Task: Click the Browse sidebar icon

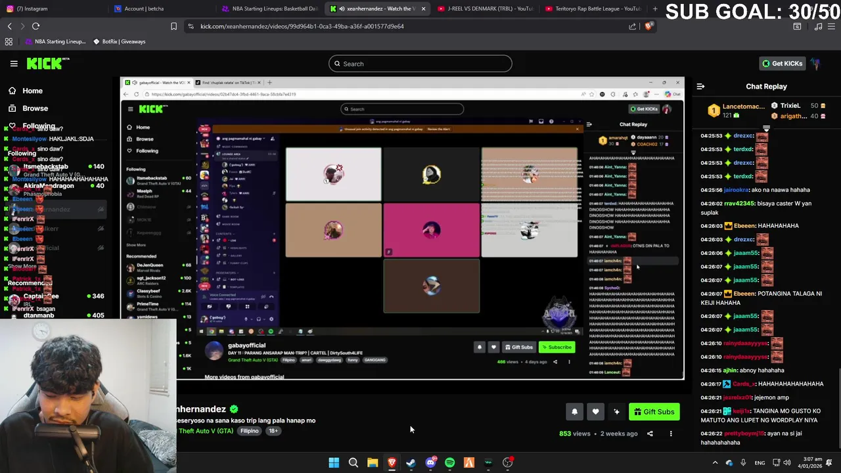Action: pyautogui.click(x=12, y=108)
